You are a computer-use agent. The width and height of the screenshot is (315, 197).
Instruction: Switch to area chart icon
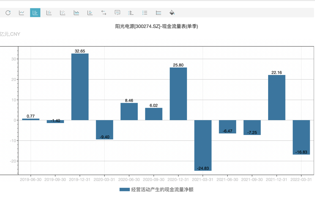pyautogui.click(x=76, y=12)
